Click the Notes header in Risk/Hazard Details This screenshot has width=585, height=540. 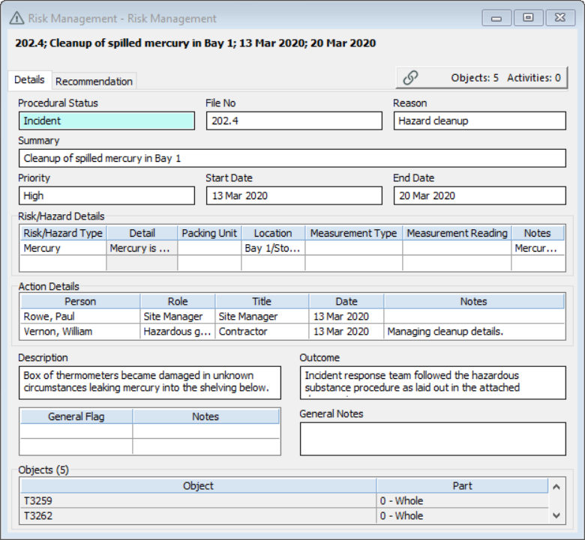tap(538, 233)
